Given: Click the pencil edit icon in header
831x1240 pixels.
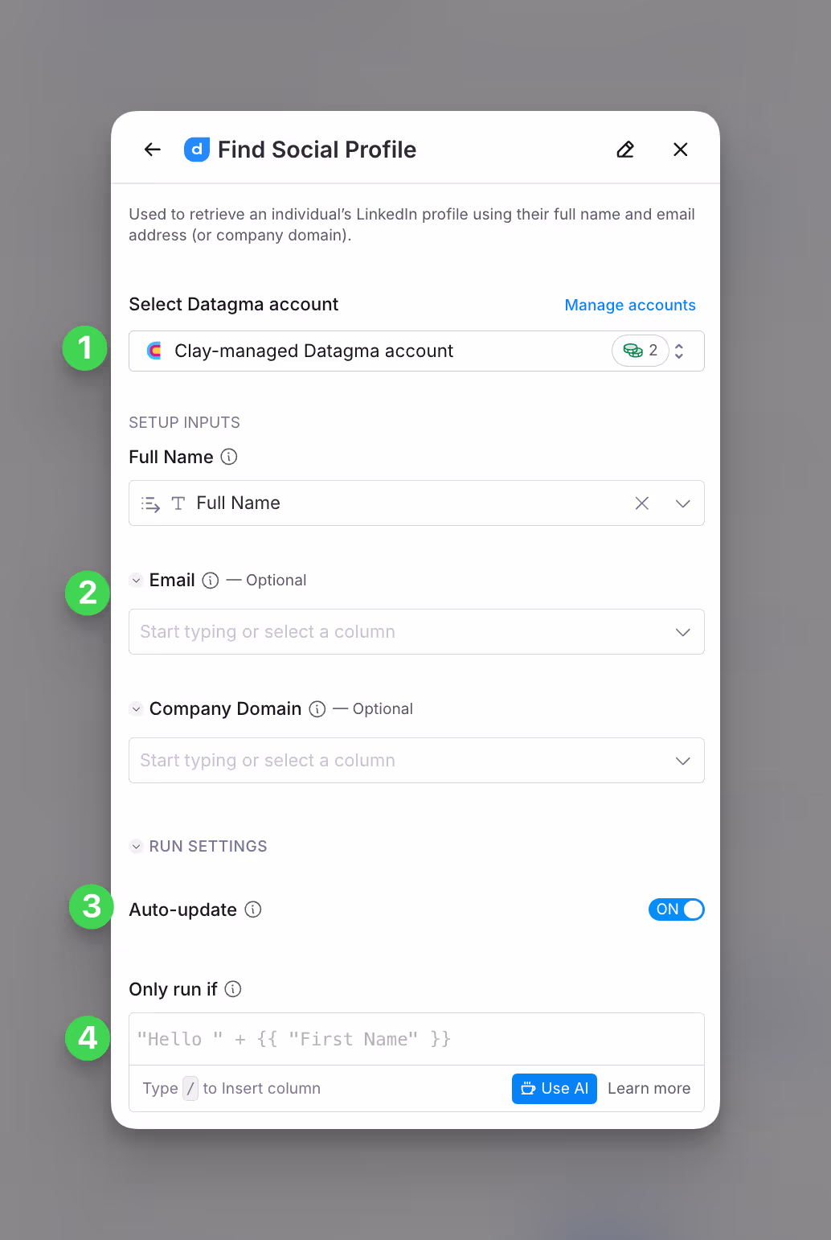Looking at the screenshot, I should coord(625,150).
